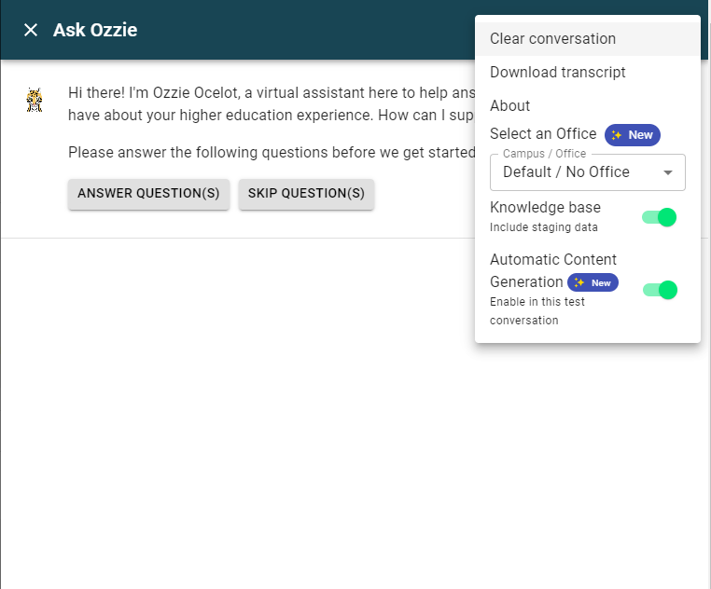Click the "Knowledge base" label
This screenshot has height=589, width=711.
(545, 208)
